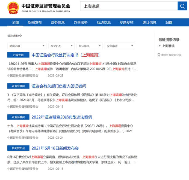Open result 证监会有关部门负责人答记者问
This screenshot has height=180, width=189.
pos(59,86)
